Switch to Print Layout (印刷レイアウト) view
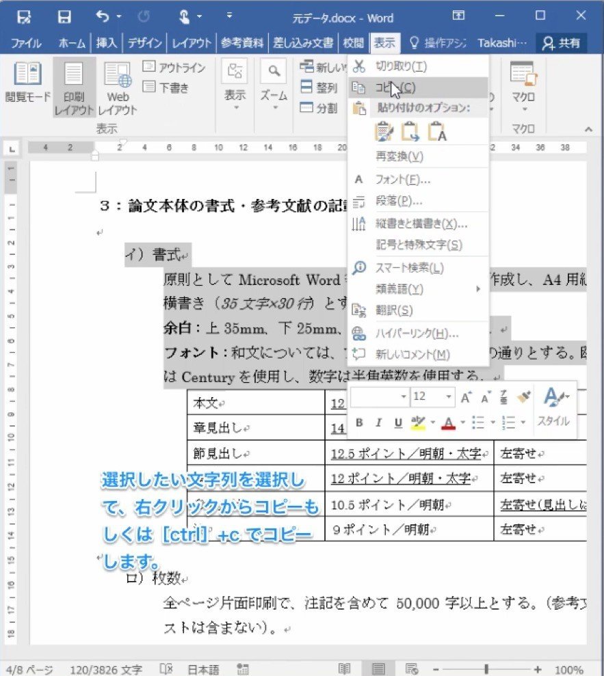 [74, 88]
